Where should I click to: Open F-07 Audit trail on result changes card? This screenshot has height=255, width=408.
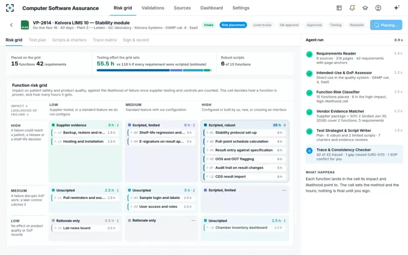pos(245,168)
